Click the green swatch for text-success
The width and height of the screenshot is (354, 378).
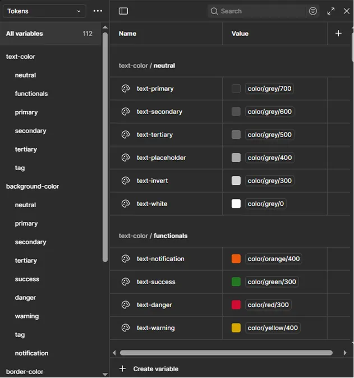tap(236, 282)
